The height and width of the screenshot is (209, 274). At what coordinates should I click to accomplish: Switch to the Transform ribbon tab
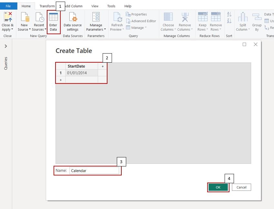47,6
